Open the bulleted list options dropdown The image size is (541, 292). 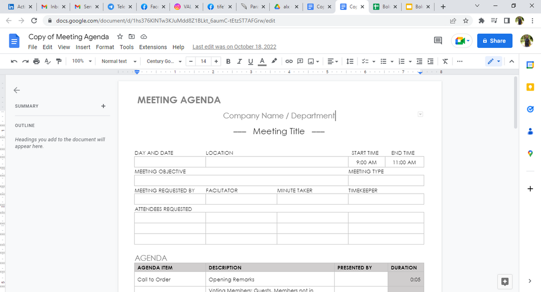[x=392, y=61]
